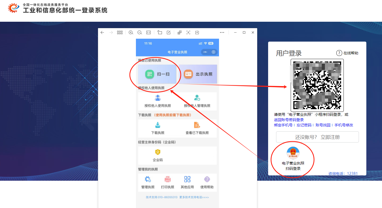Click the 在线帮助 question mark icon
Image resolution: width=382 pixels, height=208 pixels.
339,53
